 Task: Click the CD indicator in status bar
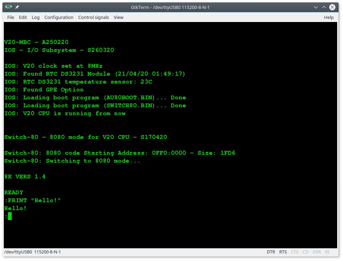click(305, 252)
